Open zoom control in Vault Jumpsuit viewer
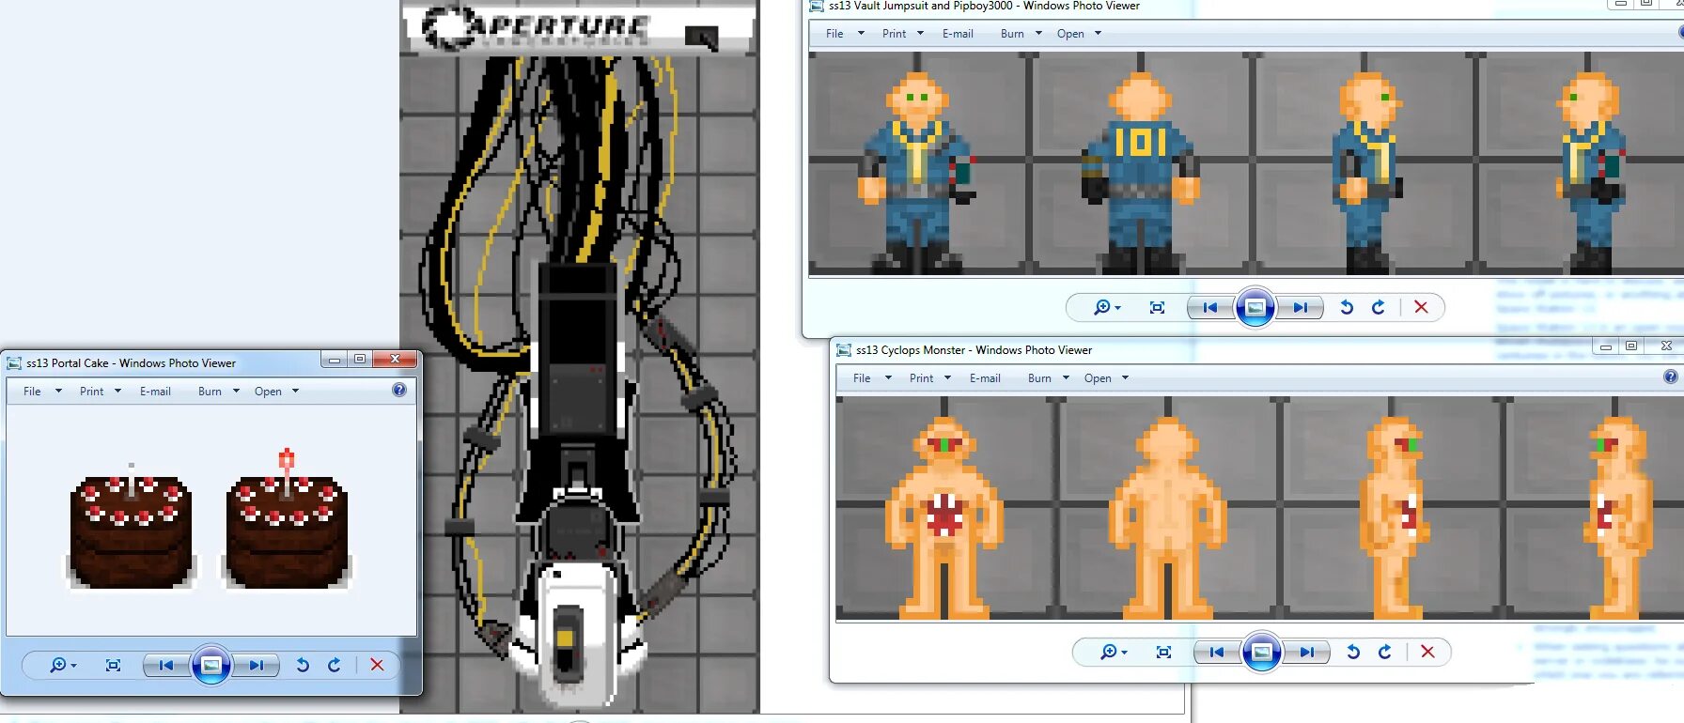The height and width of the screenshot is (723, 1684). point(1107,307)
